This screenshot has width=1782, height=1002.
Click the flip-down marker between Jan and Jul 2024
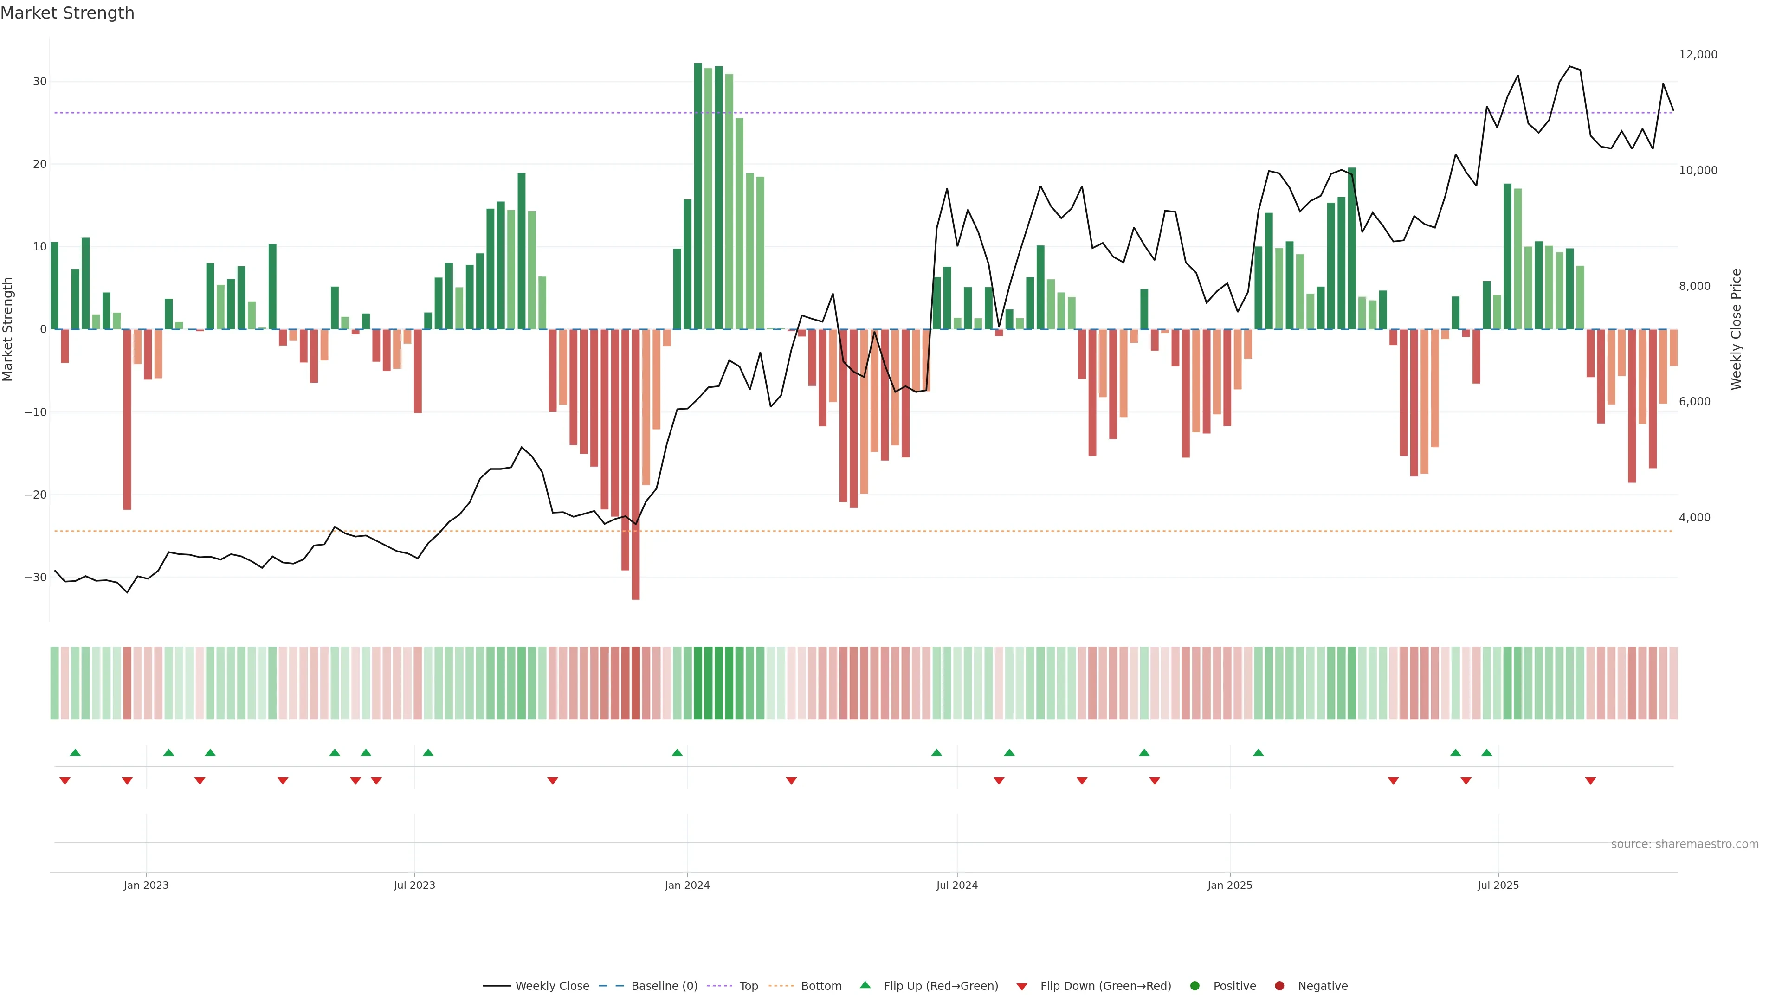(791, 781)
